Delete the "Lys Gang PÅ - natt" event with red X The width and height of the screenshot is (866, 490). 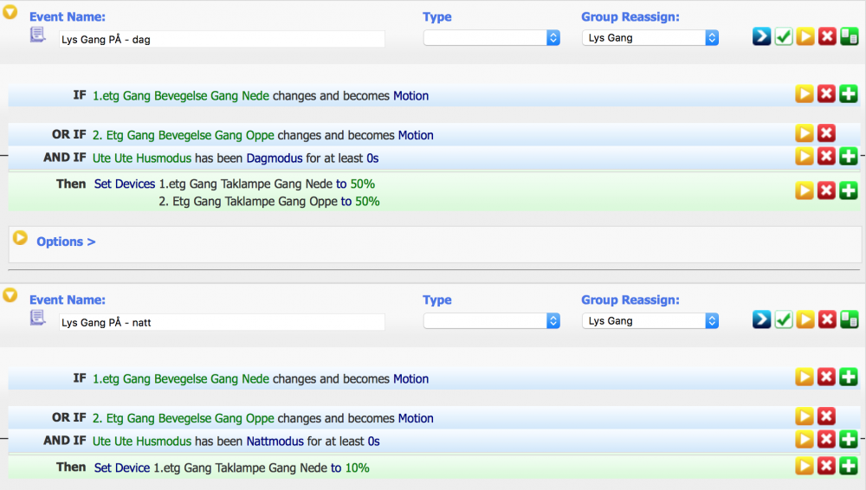(x=827, y=320)
